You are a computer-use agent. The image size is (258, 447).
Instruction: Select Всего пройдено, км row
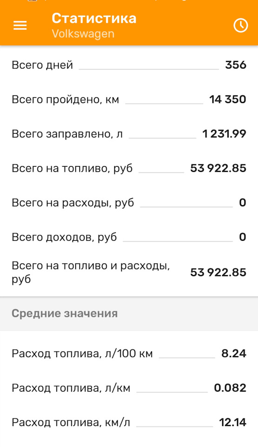click(129, 100)
